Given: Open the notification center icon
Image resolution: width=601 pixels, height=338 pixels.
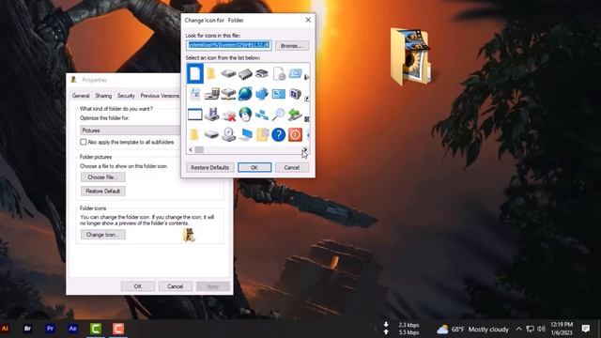Looking at the screenshot, I should tap(585, 329).
